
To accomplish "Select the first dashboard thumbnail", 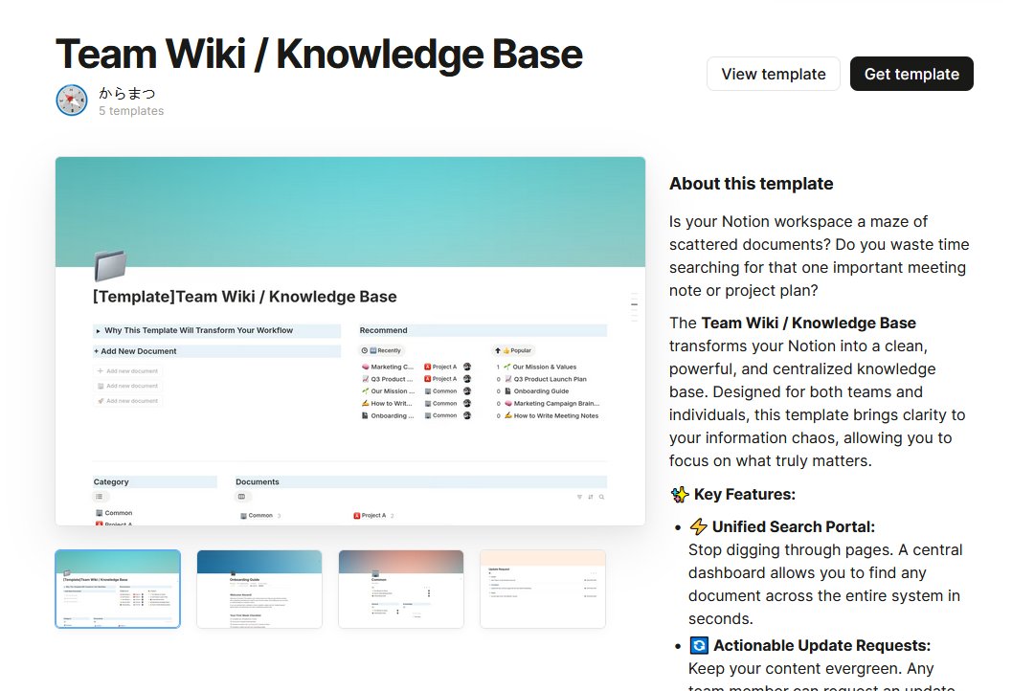I will click(x=118, y=589).
